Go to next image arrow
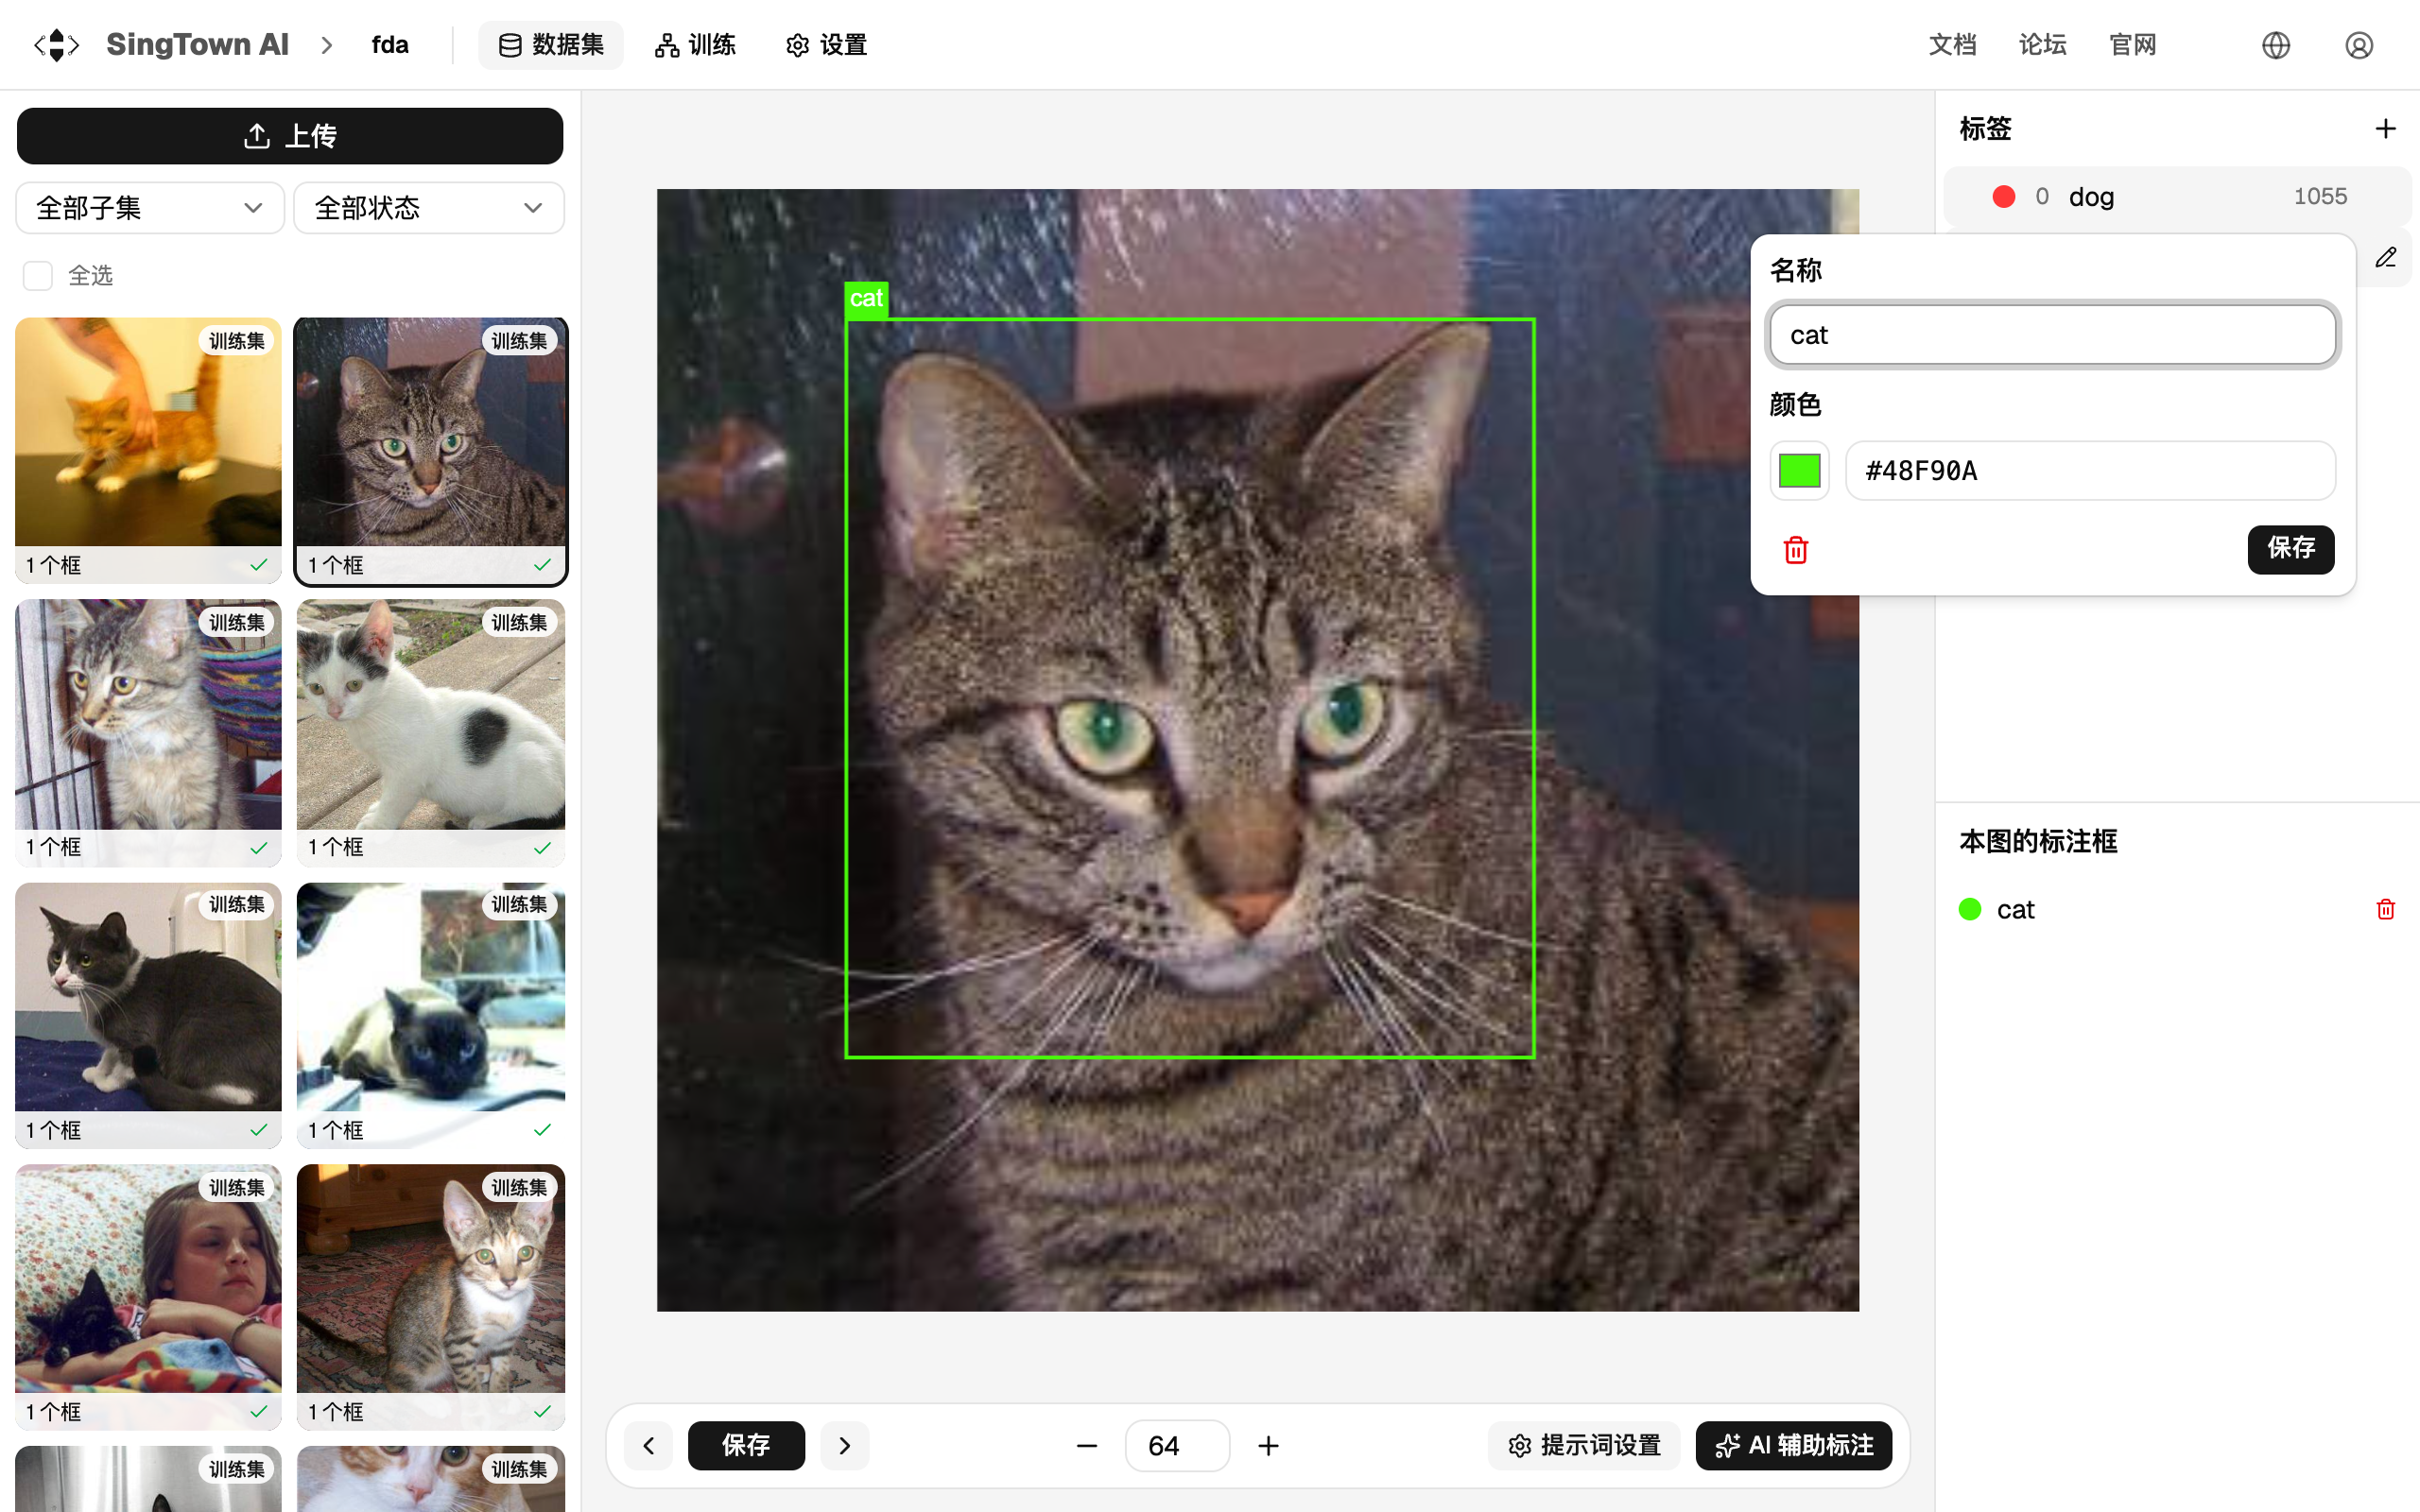This screenshot has width=2420, height=1512. [x=845, y=1446]
